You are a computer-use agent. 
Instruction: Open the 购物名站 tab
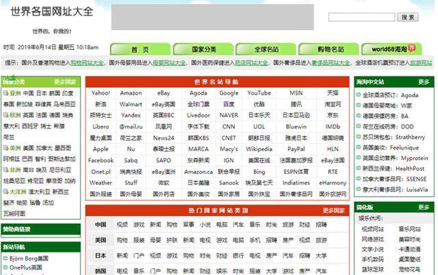[x=329, y=49]
